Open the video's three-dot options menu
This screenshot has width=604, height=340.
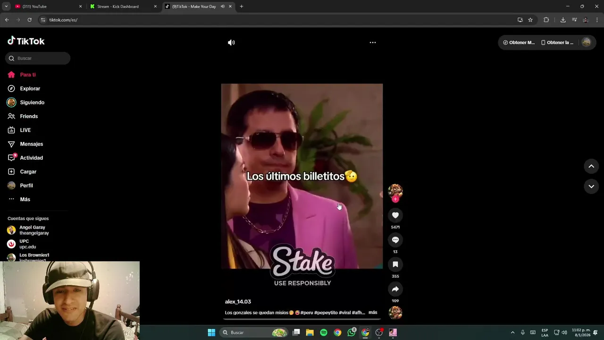[x=373, y=42]
